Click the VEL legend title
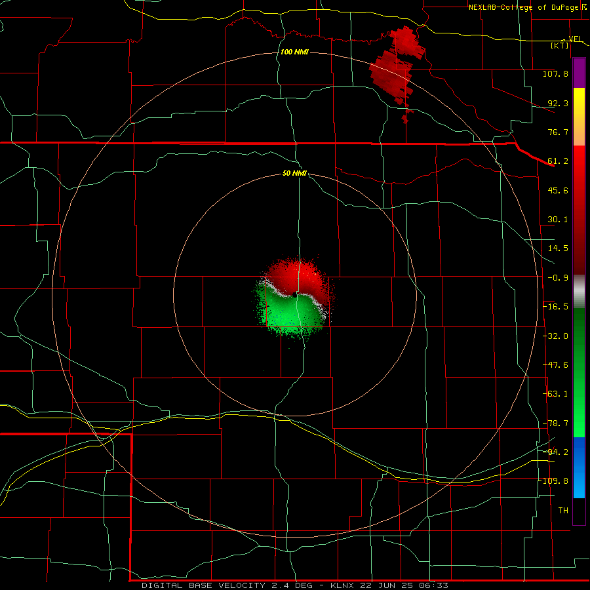Viewport: 590px width, 590px height. click(x=576, y=39)
